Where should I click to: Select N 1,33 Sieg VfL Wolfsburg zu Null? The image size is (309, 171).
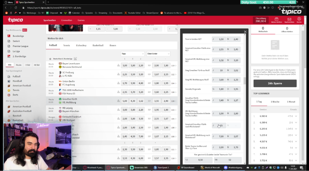tap(233, 80)
